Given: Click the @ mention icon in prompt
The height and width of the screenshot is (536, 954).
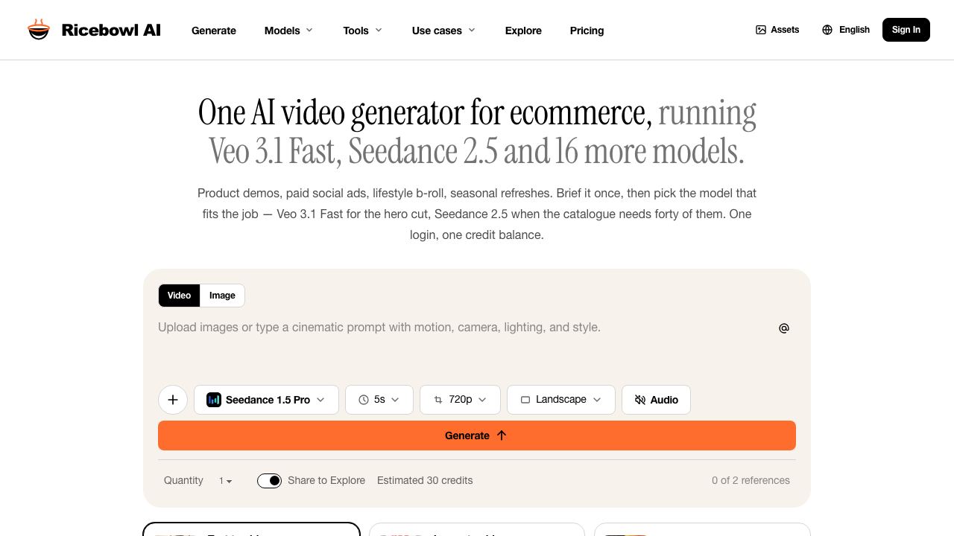Looking at the screenshot, I should pos(784,328).
